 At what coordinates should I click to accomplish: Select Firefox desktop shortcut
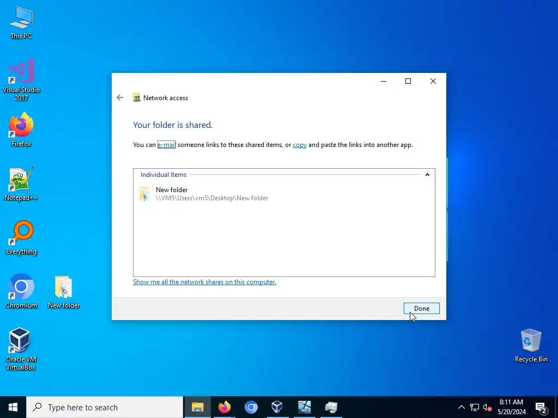pos(21,130)
